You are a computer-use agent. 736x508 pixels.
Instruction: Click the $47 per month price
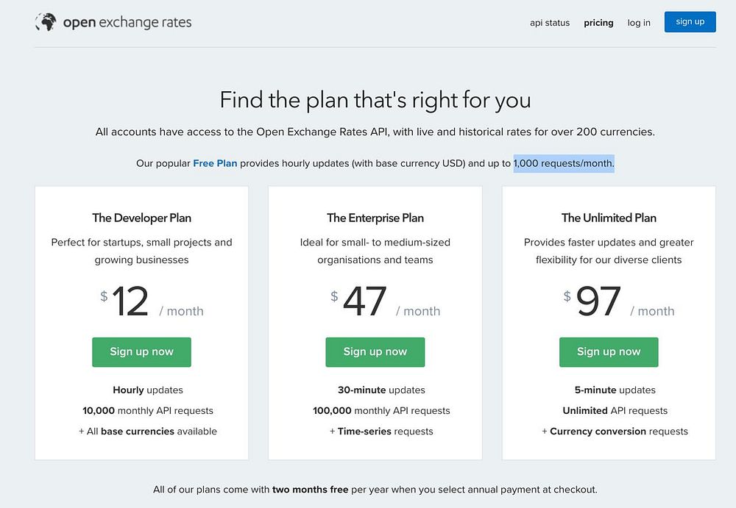coord(365,302)
